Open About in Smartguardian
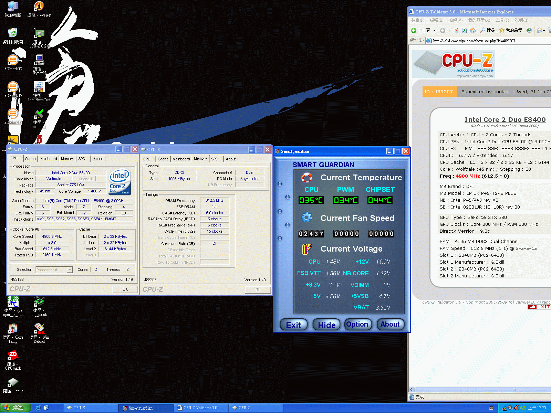Screen dimensions: 551x413 coord(390,324)
